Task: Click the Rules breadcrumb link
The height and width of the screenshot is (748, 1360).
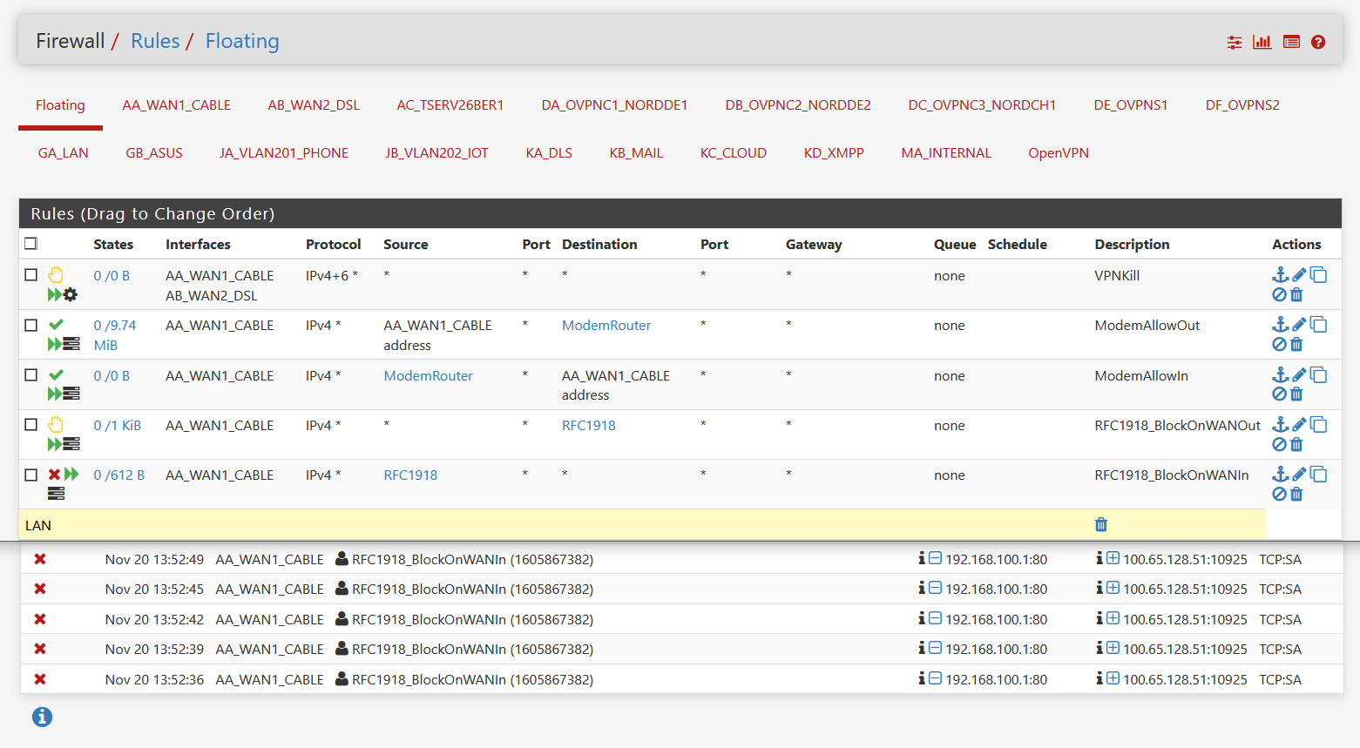Action: point(155,41)
